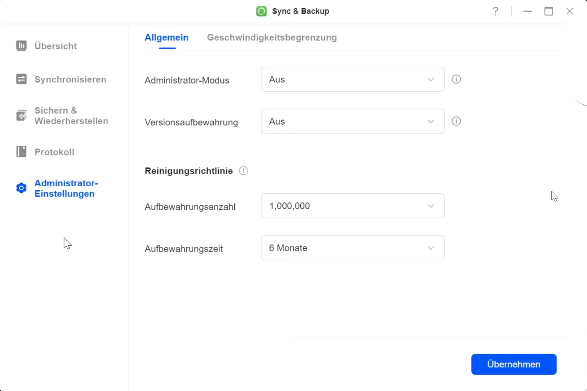Open Protokoll section
The image size is (587, 391).
(x=54, y=152)
